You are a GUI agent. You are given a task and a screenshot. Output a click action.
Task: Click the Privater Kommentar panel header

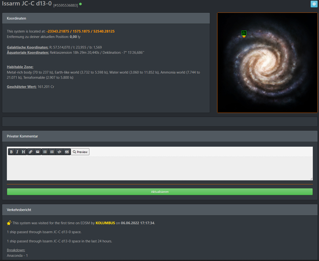(x=160, y=136)
